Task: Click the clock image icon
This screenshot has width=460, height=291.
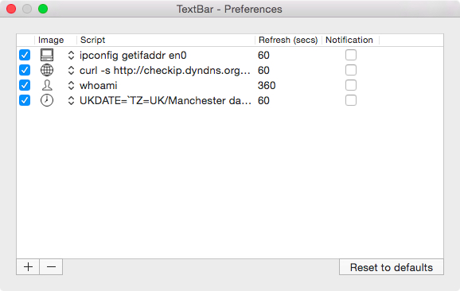Action: pyautogui.click(x=47, y=100)
